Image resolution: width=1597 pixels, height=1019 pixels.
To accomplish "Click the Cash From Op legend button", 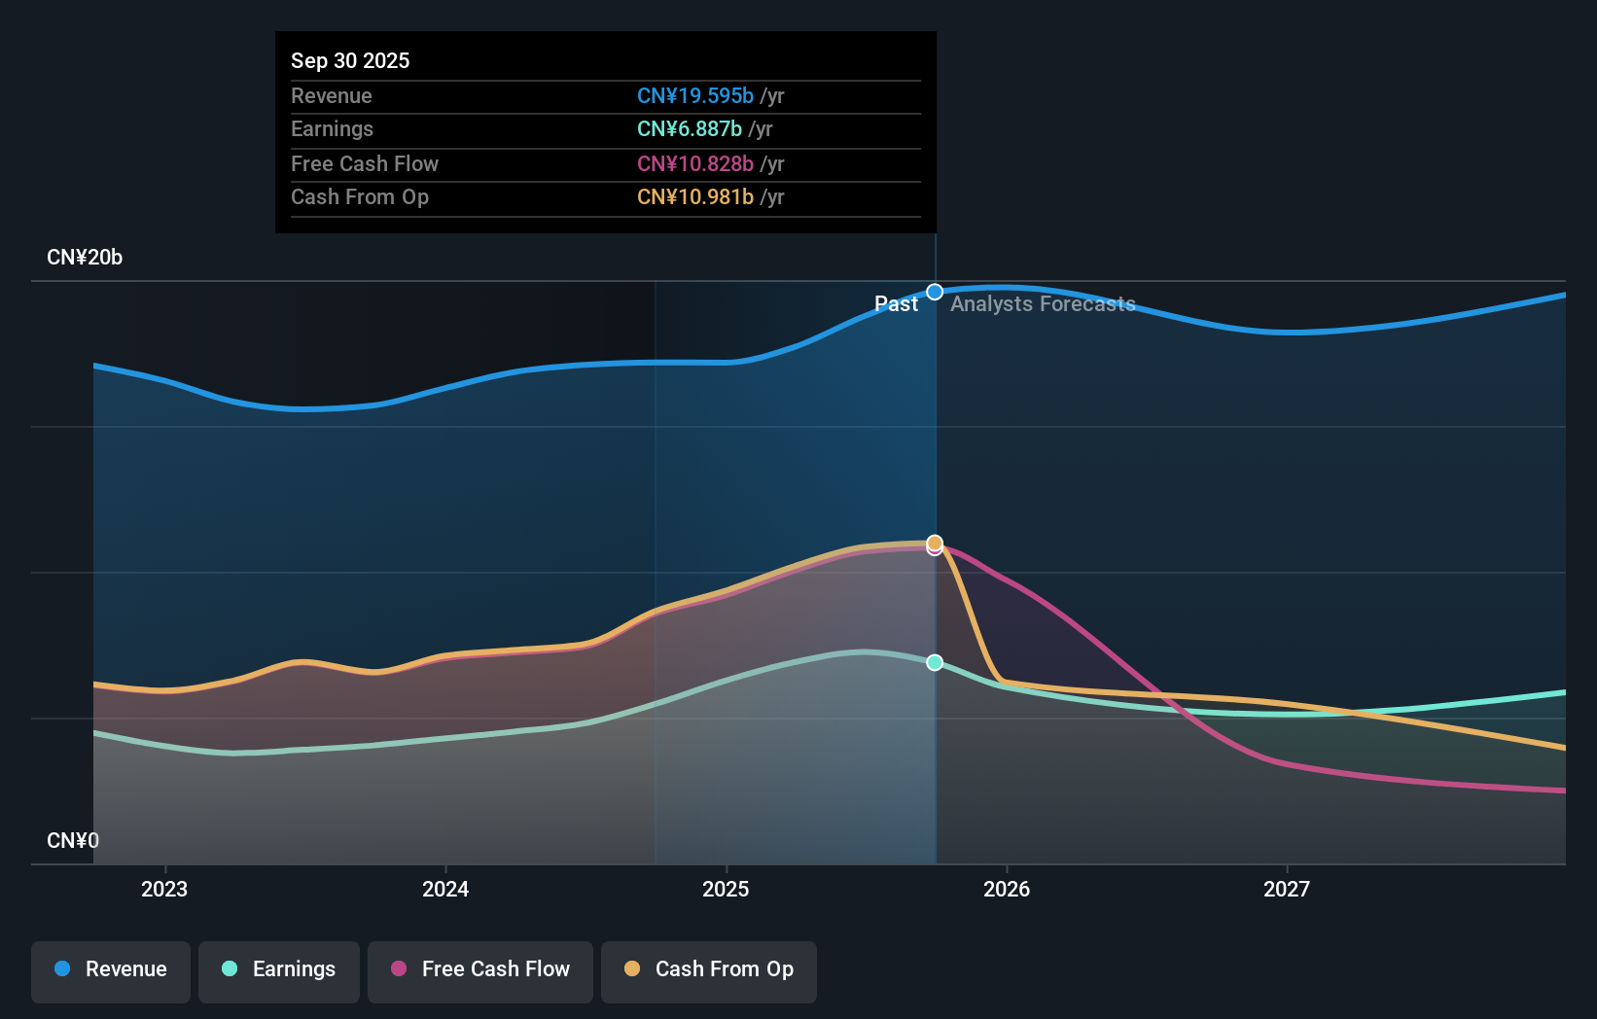I will tap(708, 969).
